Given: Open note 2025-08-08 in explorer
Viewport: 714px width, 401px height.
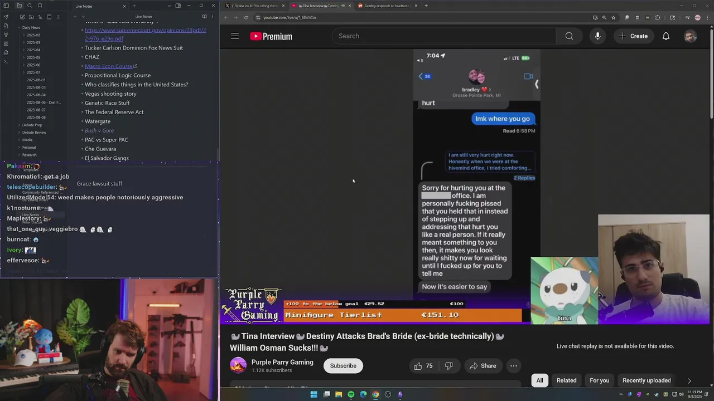Looking at the screenshot, I should pyautogui.click(x=36, y=118).
